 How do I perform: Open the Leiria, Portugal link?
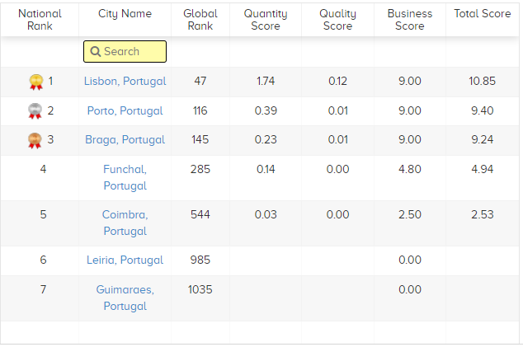point(125,260)
